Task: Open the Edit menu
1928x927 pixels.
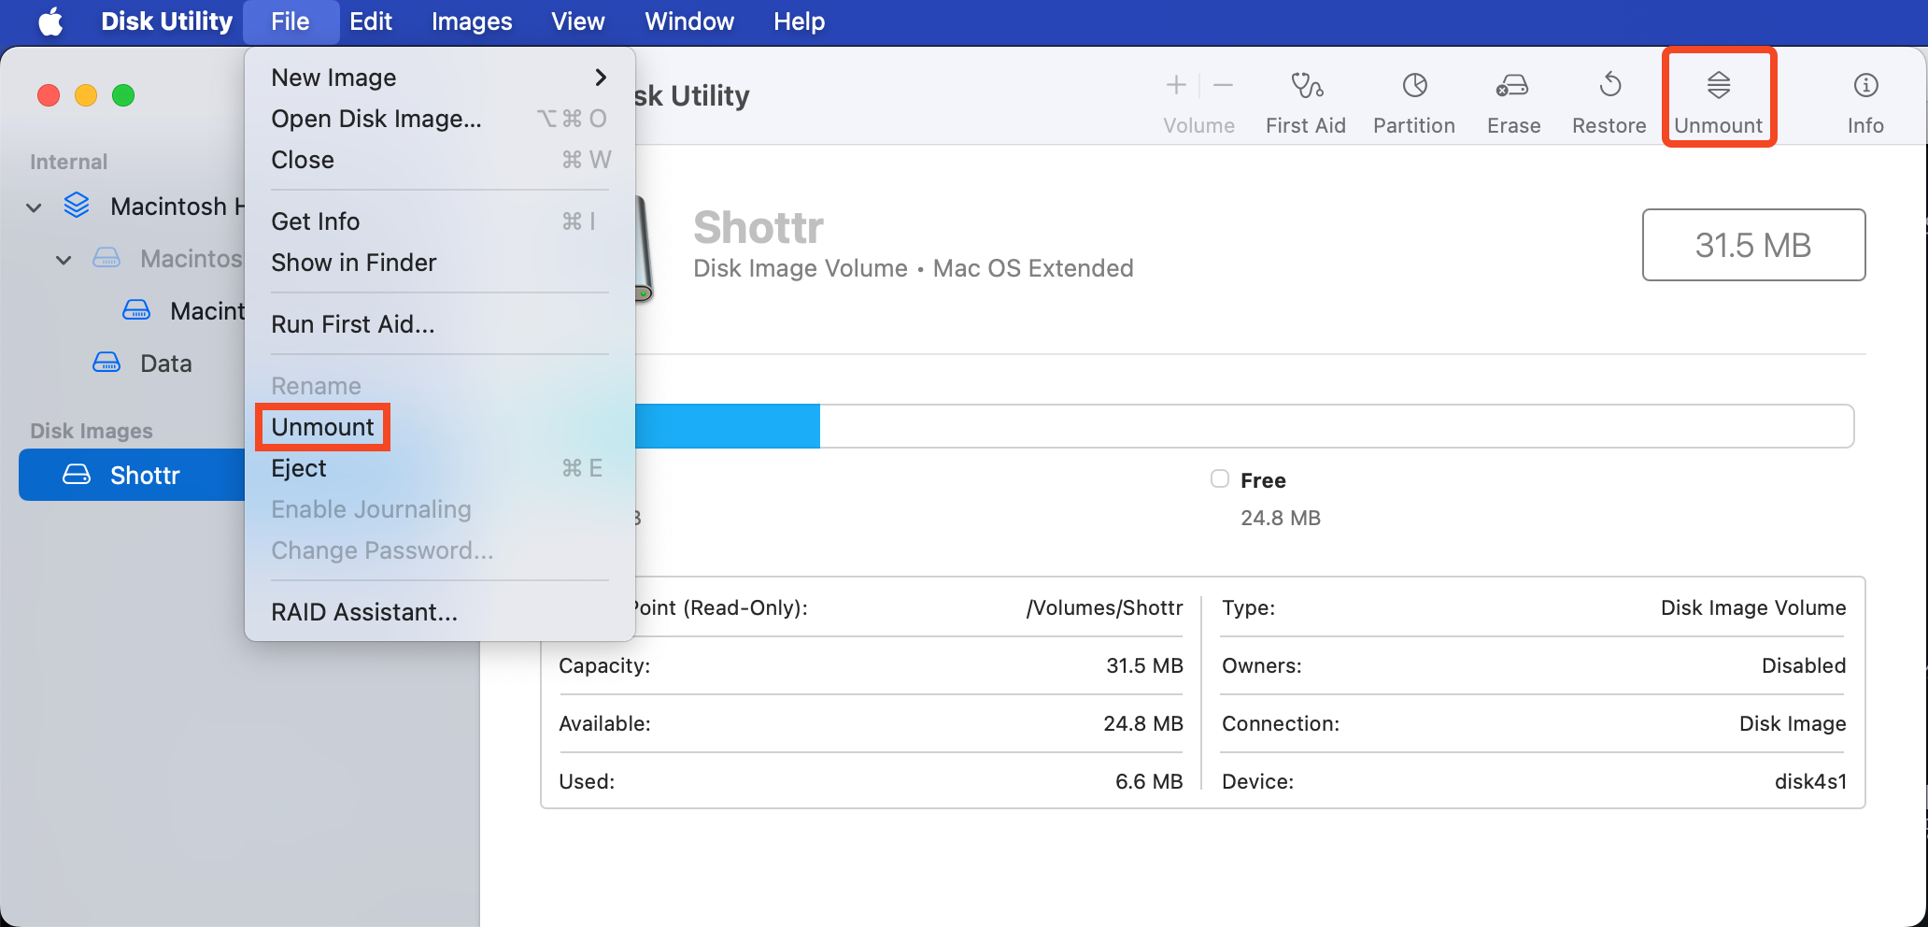Action: point(371,21)
